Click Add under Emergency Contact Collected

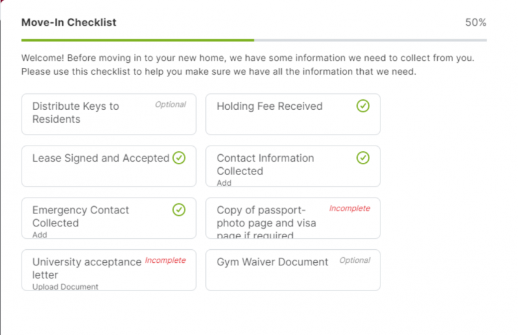[39, 235]
